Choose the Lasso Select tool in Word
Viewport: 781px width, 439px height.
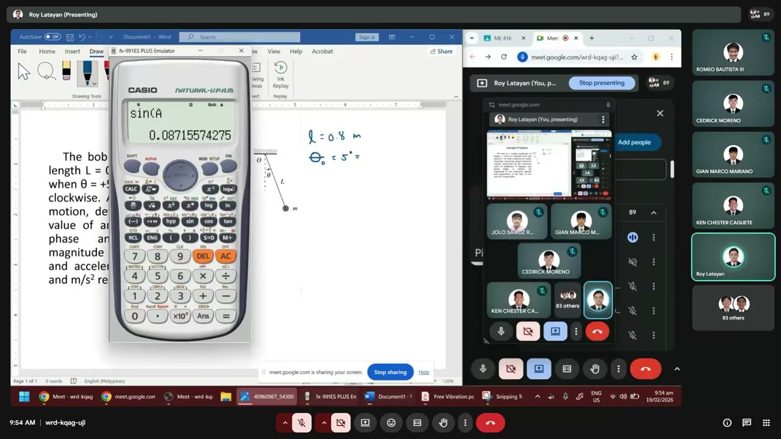[x=46, y=71]
